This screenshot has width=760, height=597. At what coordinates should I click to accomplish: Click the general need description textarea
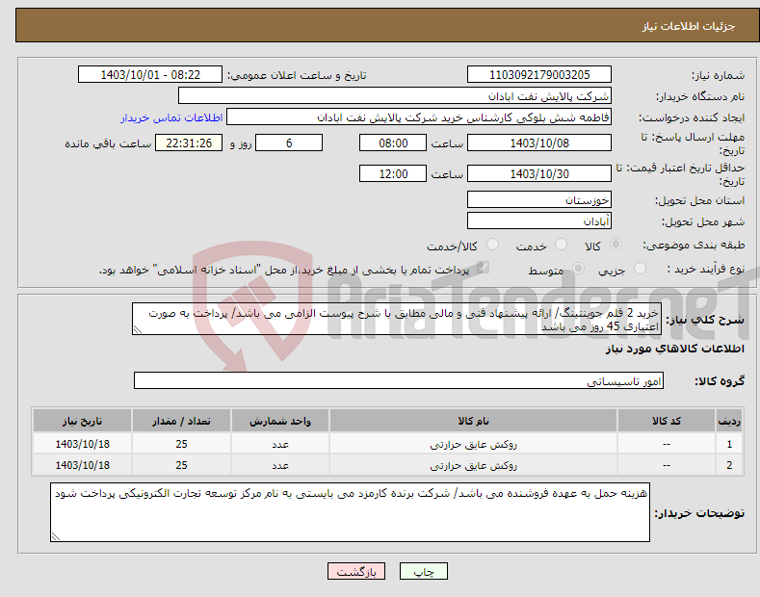397,319
